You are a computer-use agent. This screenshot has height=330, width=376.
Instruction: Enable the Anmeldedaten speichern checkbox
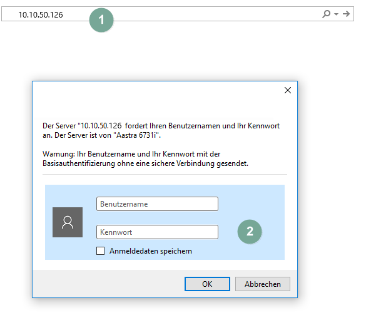coord(101,251)
